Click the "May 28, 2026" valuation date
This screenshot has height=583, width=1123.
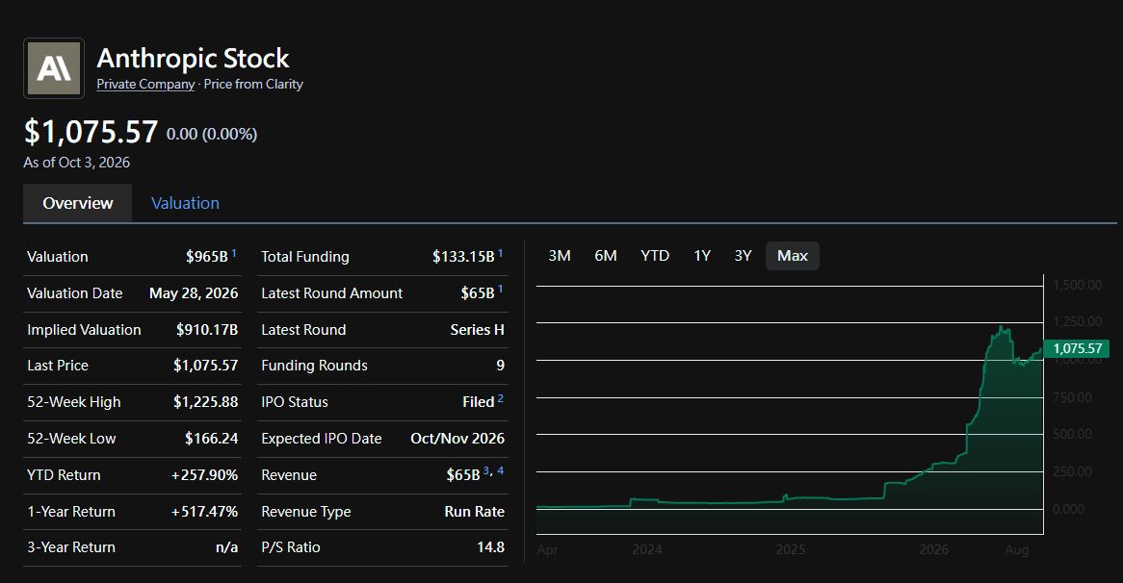(194, 293)
